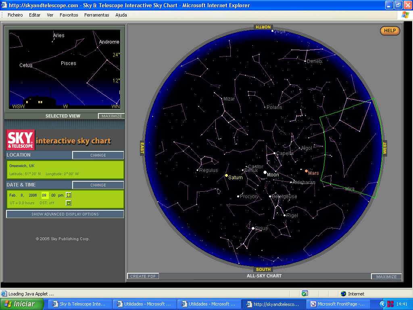Select the star Regulus on chart
This screenshot has height=310, width=413.
198,170
